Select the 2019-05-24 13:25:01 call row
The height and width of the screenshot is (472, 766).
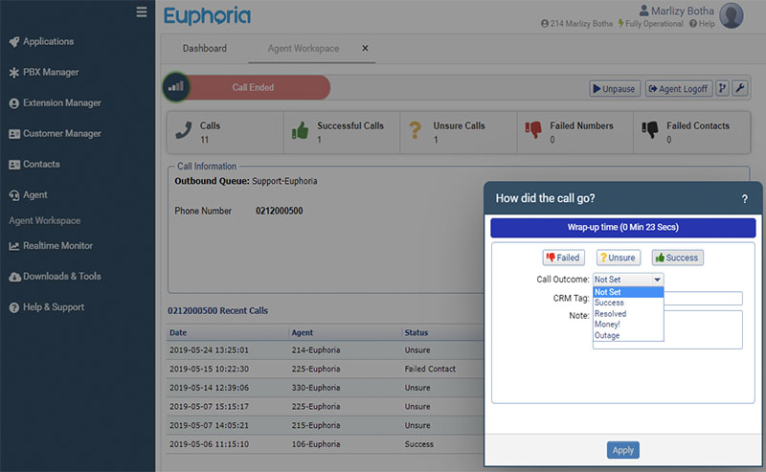(x=325, y=350)
